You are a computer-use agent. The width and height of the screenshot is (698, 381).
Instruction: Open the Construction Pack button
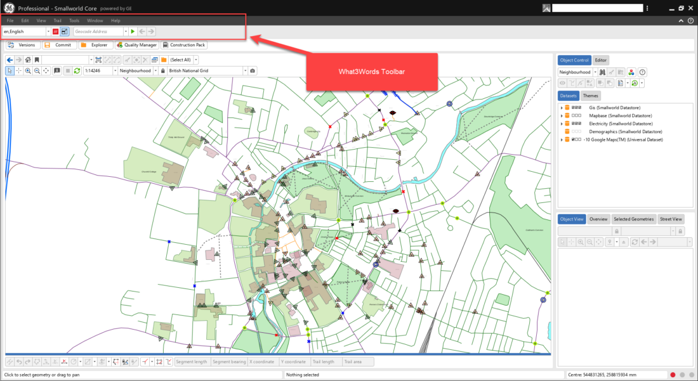coord(184,45)
